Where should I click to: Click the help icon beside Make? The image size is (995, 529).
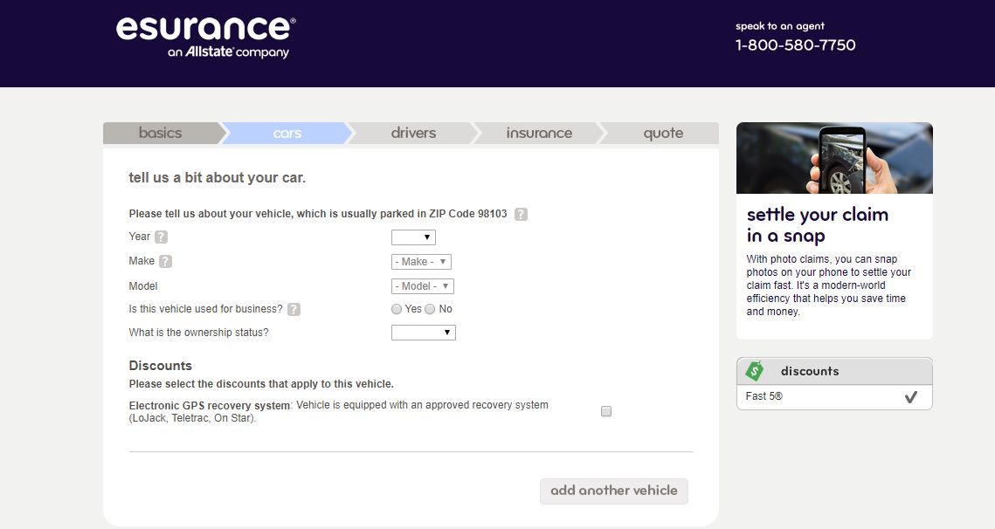[x=165, y=261]
